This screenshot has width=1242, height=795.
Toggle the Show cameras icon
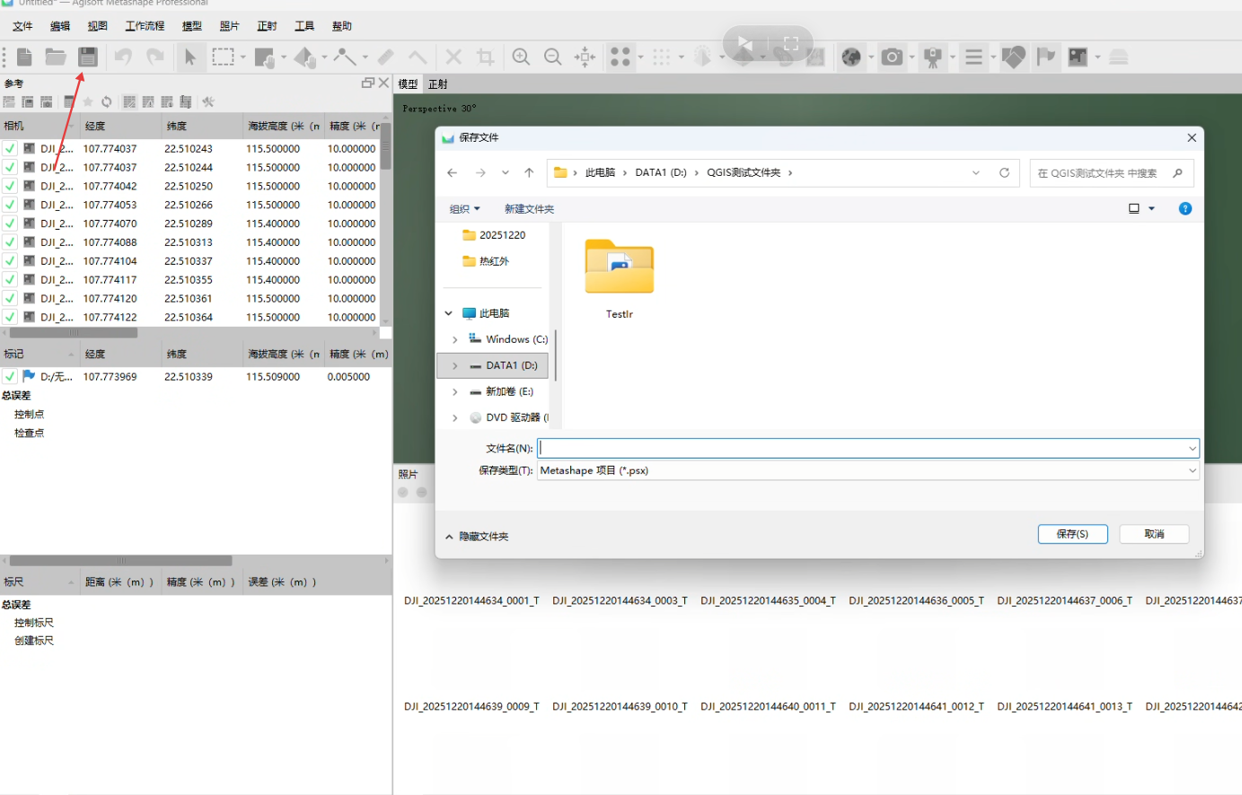coord(892,57)
